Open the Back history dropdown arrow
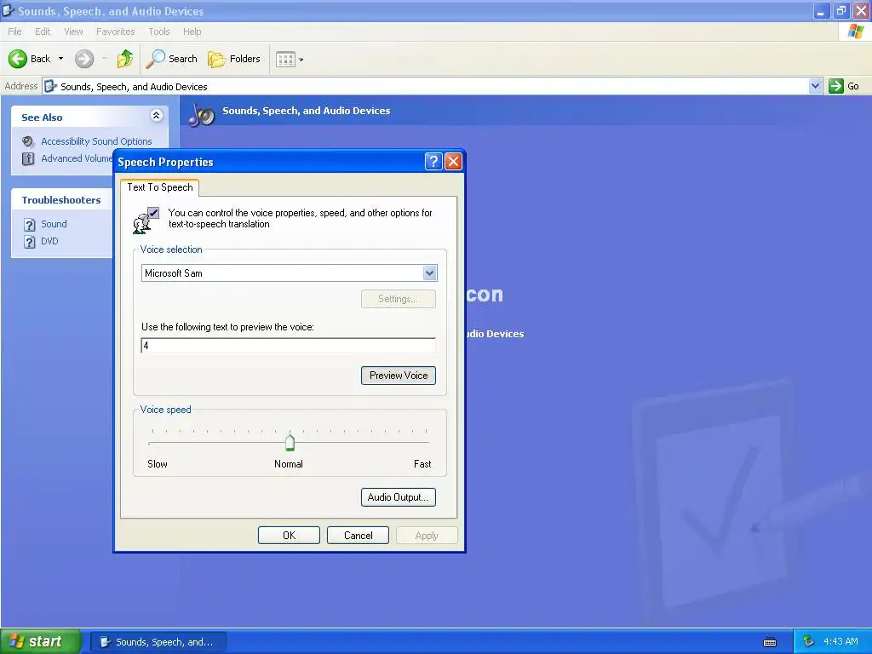Viewport: 872px width, 654px height. pyautogui.click(x=60, y=59)
